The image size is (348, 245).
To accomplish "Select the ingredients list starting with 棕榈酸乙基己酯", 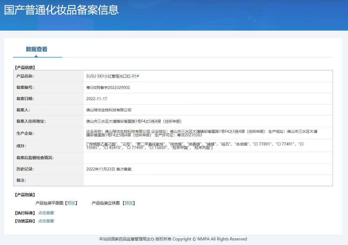I will pos(195,146).
